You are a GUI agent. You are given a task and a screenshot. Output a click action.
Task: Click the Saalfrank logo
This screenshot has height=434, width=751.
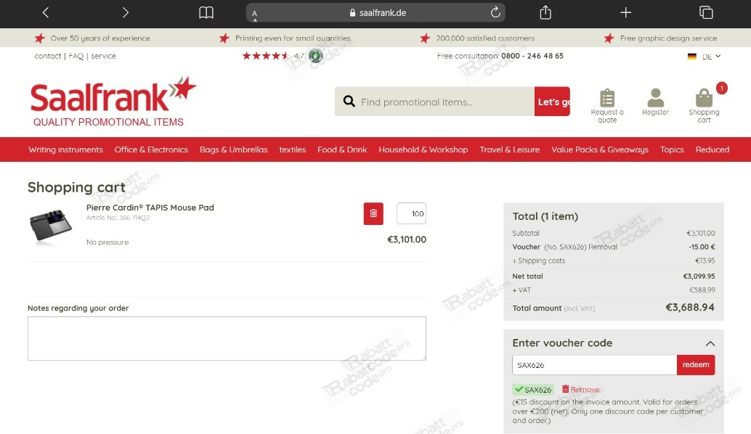pyautogui.click(x=113, y=102)
